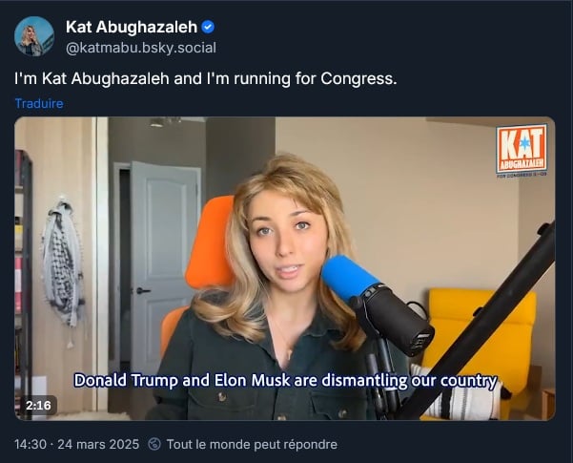Click the post timestamp 14:30 · 24 mars 2025
This screenshot has height=463, width=573.
[76, 444]
